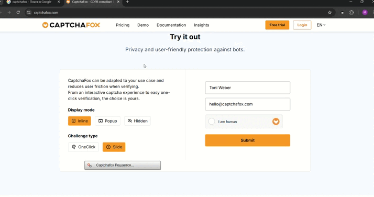
Task: Click the 'Privacy and user-friendly protection' subtitle
Action: click(185, 50)
